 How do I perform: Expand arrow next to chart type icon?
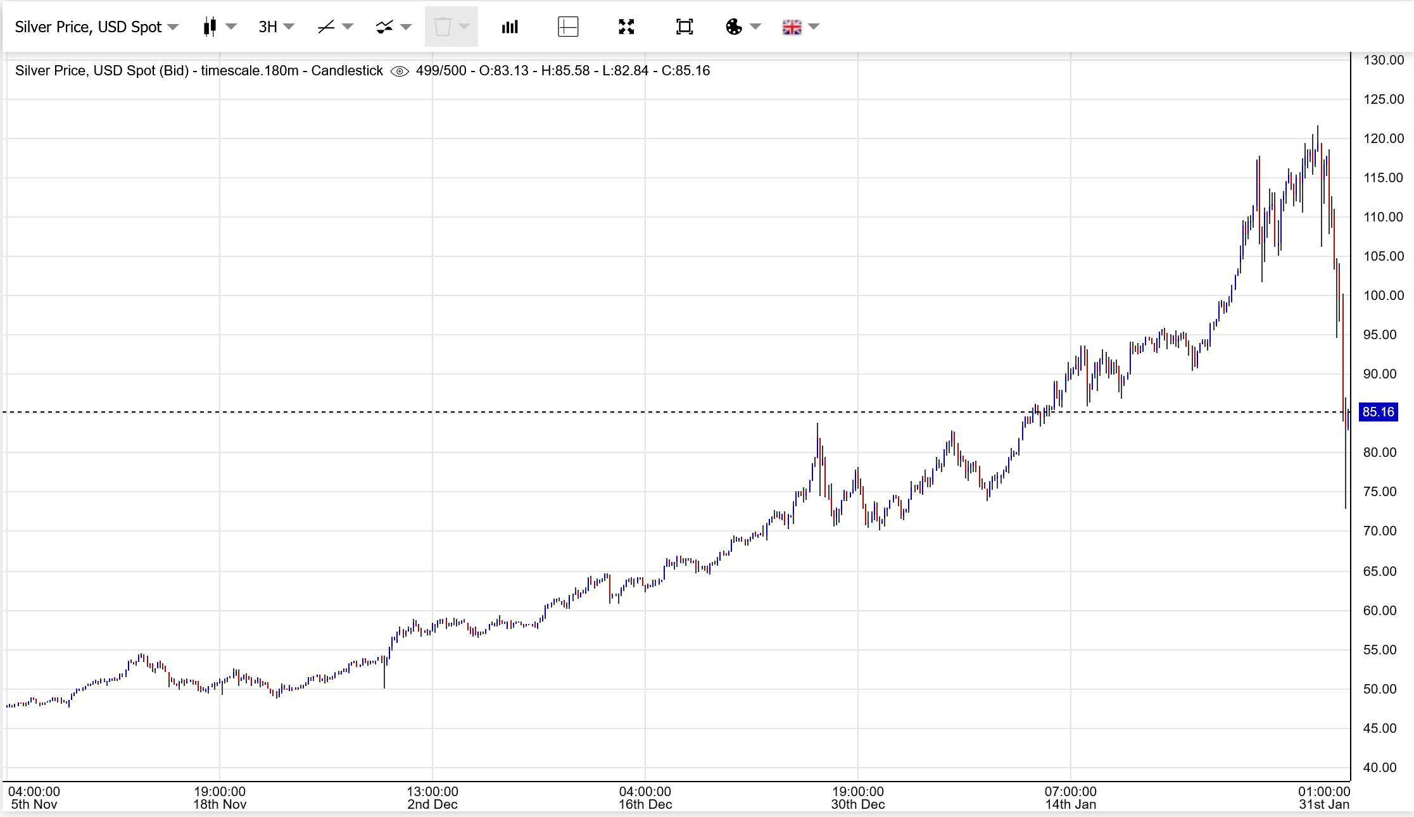click(231, 27)
